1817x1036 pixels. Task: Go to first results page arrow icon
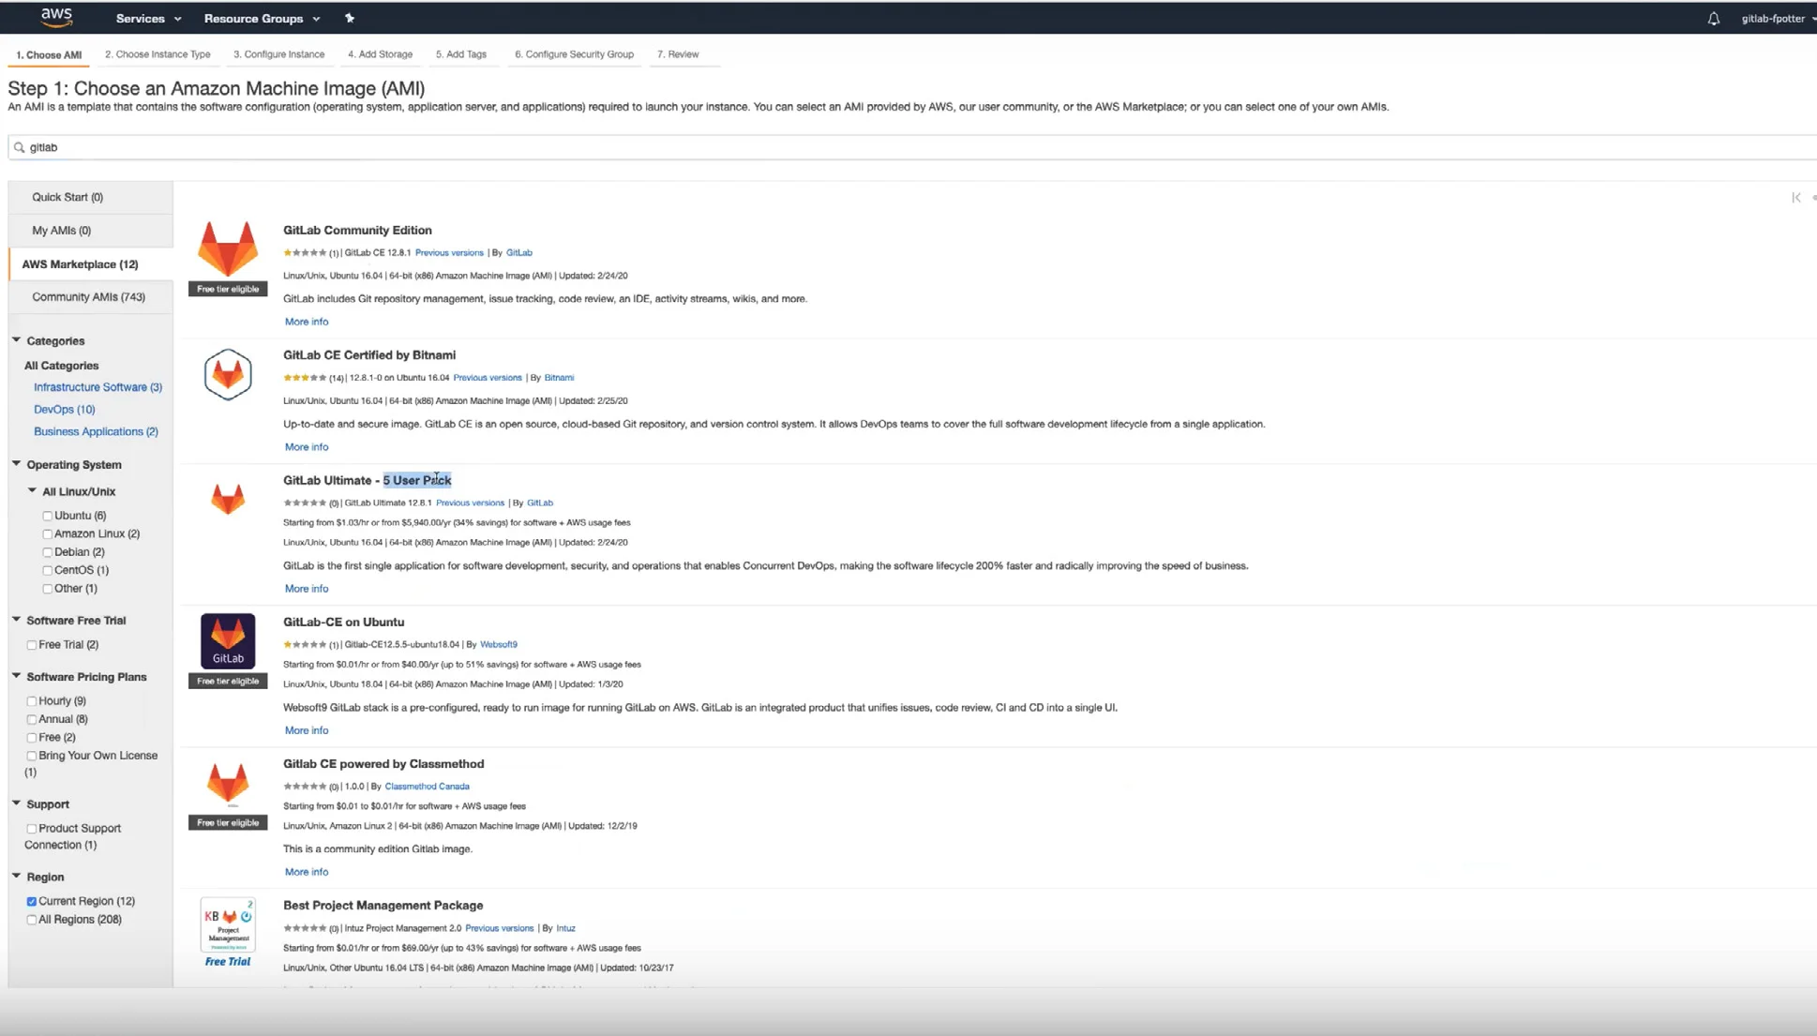click(1795, 198)
